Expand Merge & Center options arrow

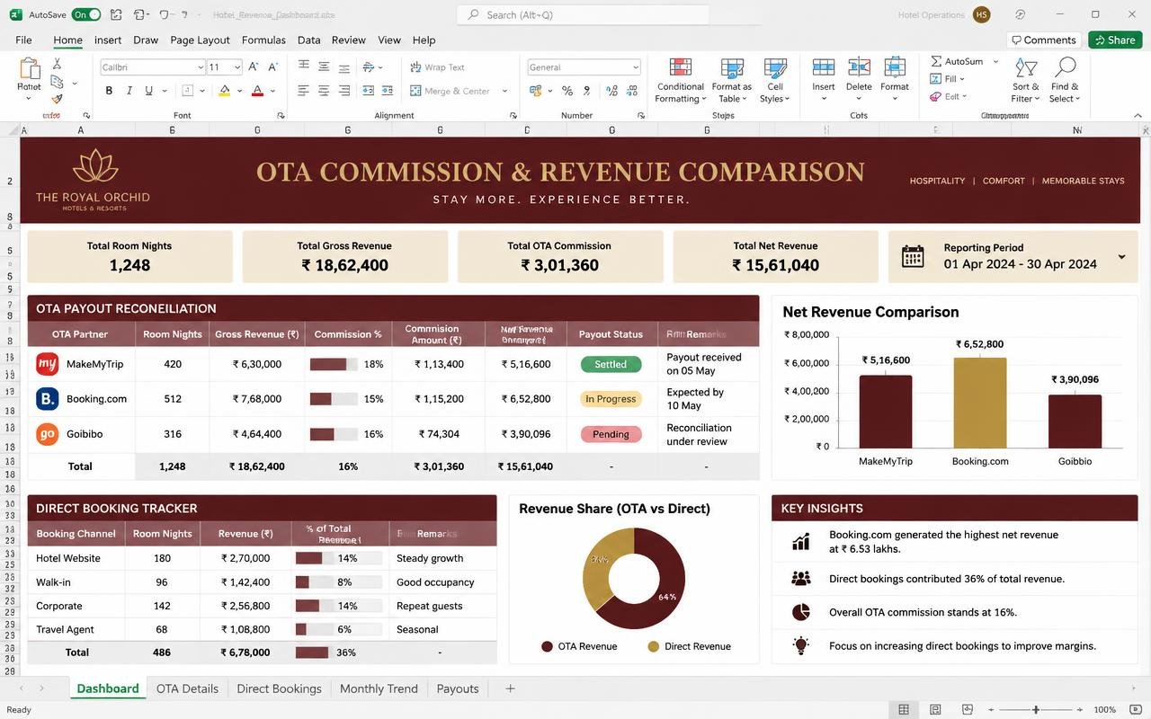504,91
